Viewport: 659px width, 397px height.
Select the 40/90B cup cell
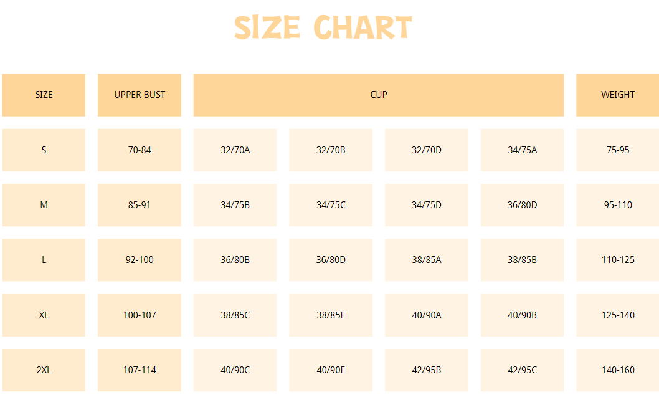click(523, 315)
